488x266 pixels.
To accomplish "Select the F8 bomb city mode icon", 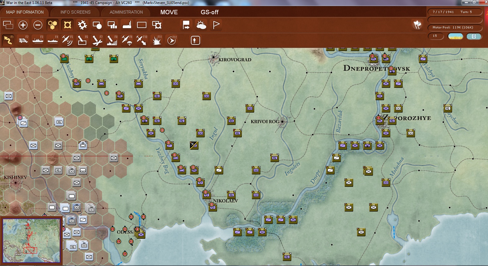I will pyautogui.click(x=112, y=40).
